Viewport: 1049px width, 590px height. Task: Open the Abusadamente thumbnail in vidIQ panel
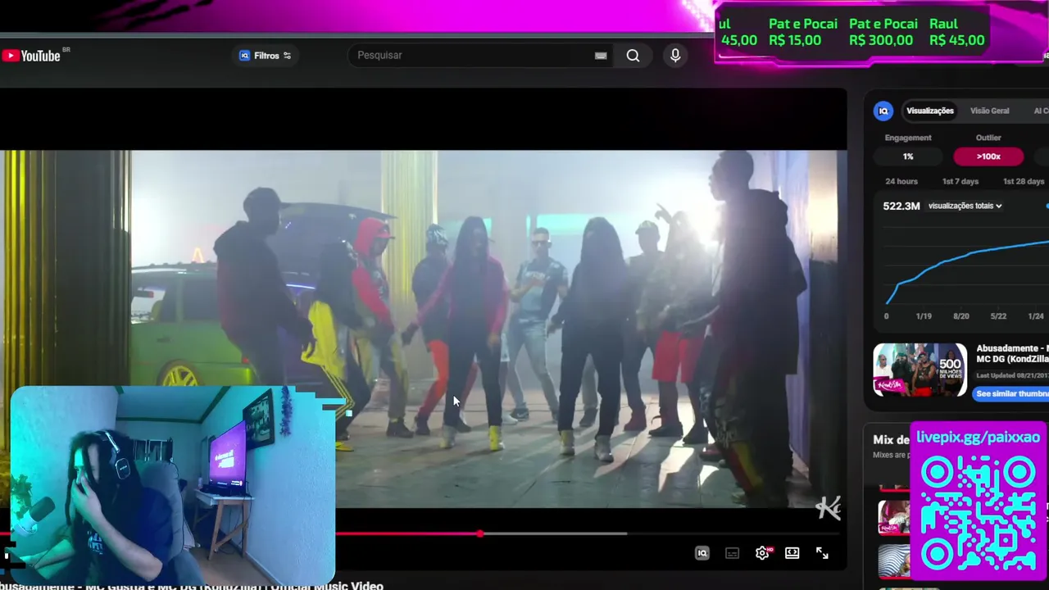(x=920, y=370)
